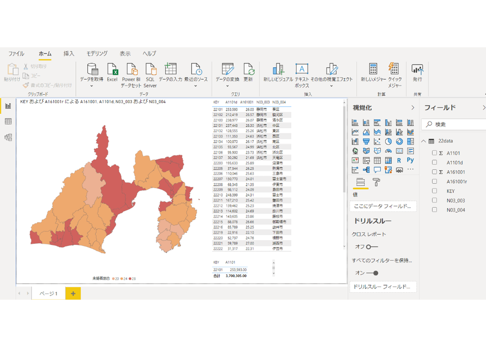486x347 pixels.
Task: Switch to the 表示 ribbon tab
Action: pyautogui.click(x=125, y=54)
